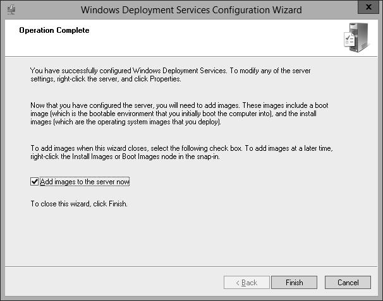
Task: Click the 'These images include a boot' sentence
Action: (285, 105)
